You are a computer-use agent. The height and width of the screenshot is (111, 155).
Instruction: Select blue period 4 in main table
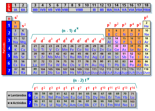point(9,48)
